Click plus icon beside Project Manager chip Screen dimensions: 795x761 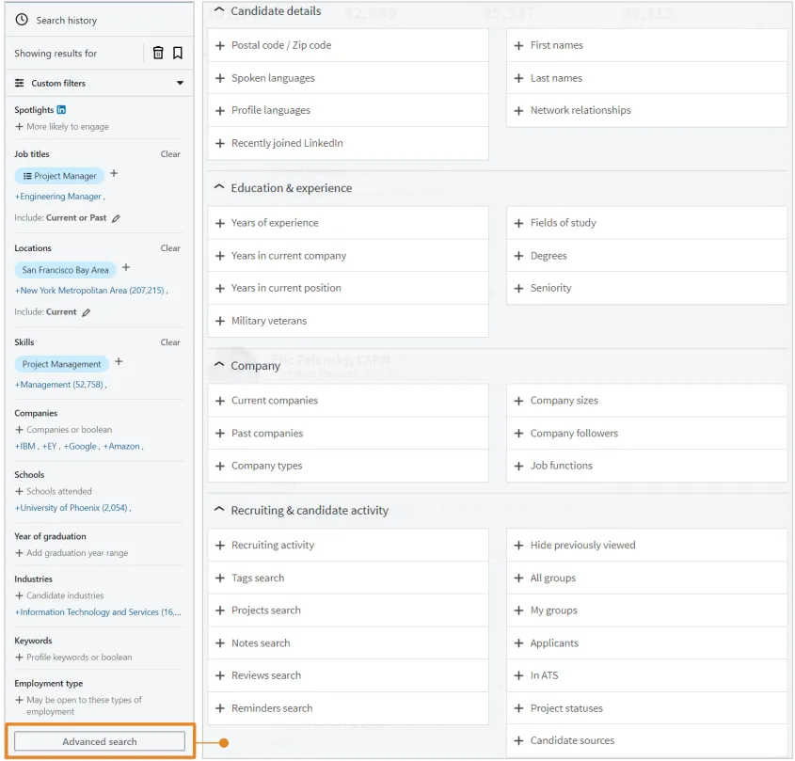(x=115, y=174)
